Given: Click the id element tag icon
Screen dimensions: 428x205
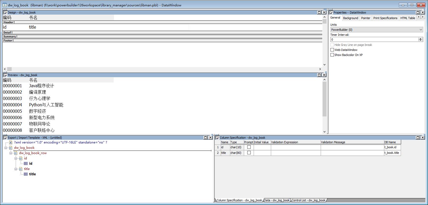Looking at the screenshot, I should [21, 158].
